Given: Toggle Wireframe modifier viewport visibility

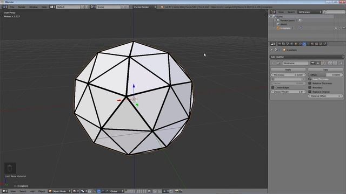Looking at the screenshot, I should (318, 63).
